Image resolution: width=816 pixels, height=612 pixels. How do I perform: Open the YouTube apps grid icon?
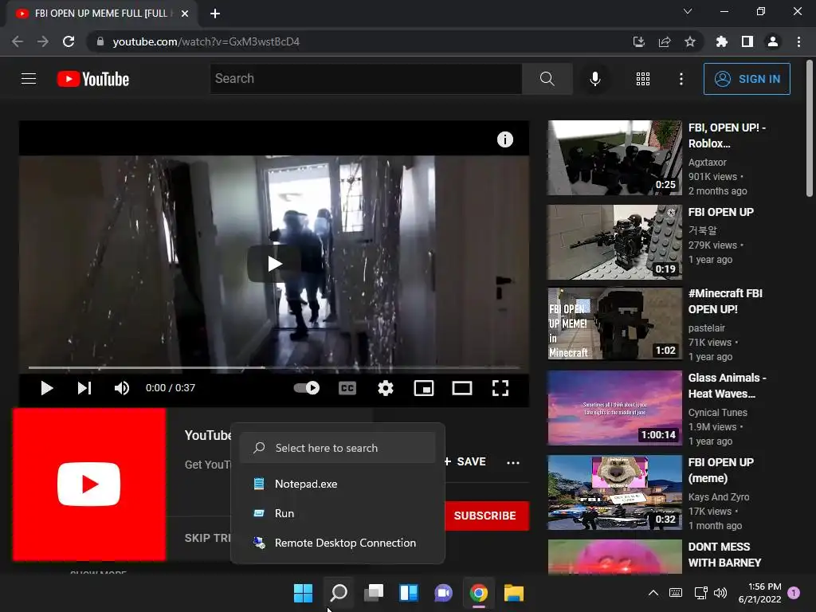point(643,79)
